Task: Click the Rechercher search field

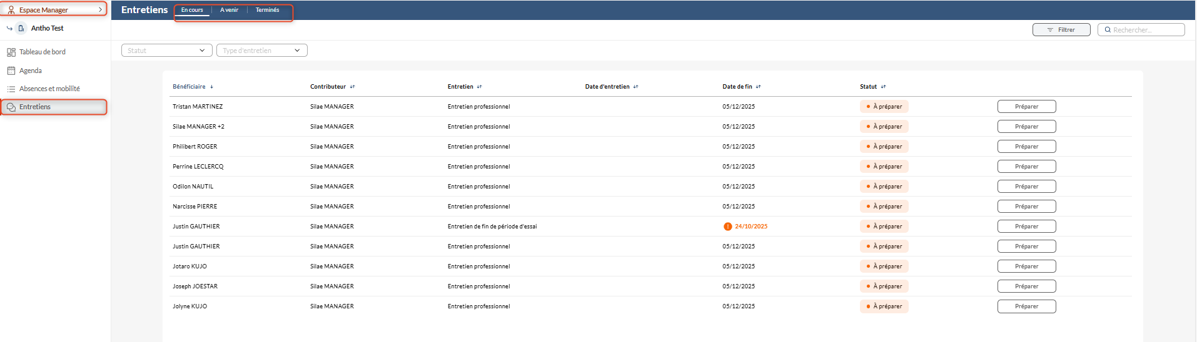Action: [x=1144, y=30]
